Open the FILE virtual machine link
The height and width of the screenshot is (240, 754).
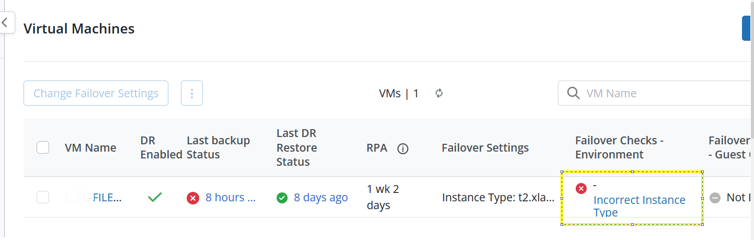[107, 198]
